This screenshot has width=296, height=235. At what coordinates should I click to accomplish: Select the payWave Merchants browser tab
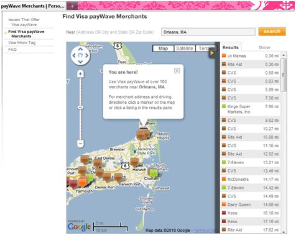click(33, 6)
